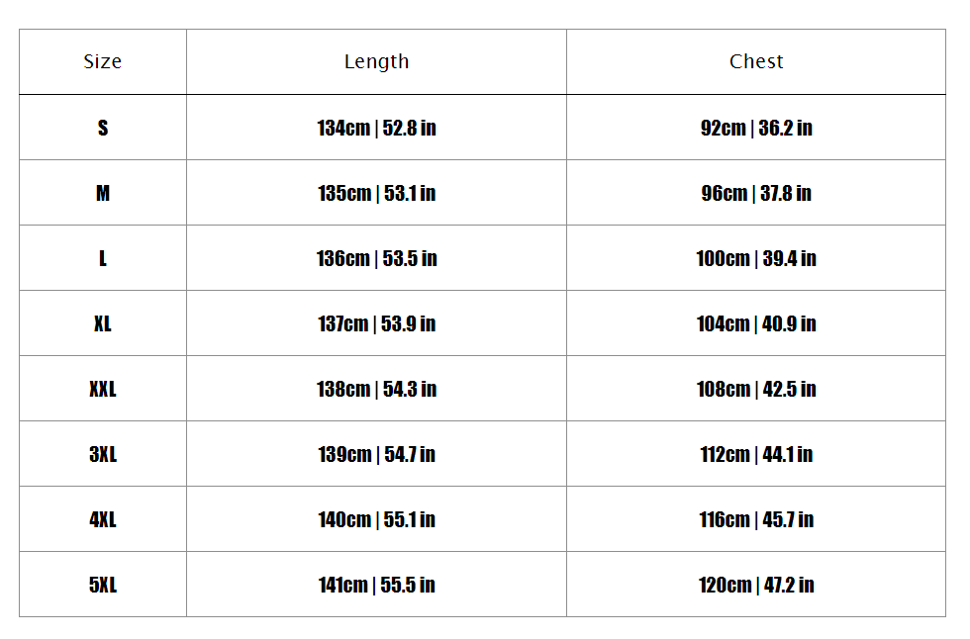Click the Size column header

103,61
